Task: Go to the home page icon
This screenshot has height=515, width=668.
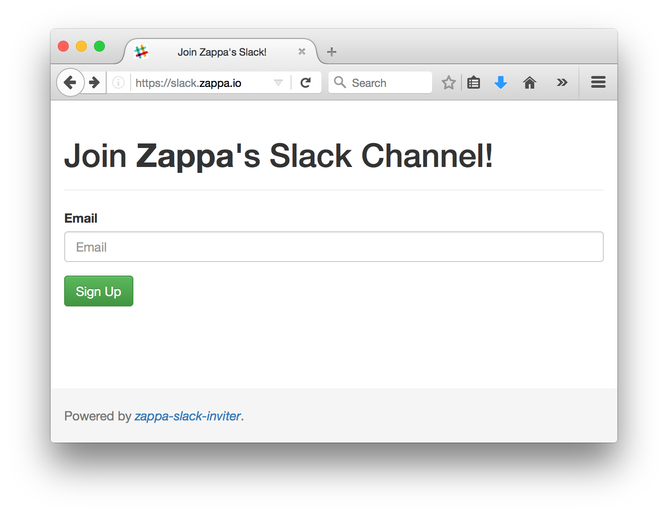Action: click(530, 83)
